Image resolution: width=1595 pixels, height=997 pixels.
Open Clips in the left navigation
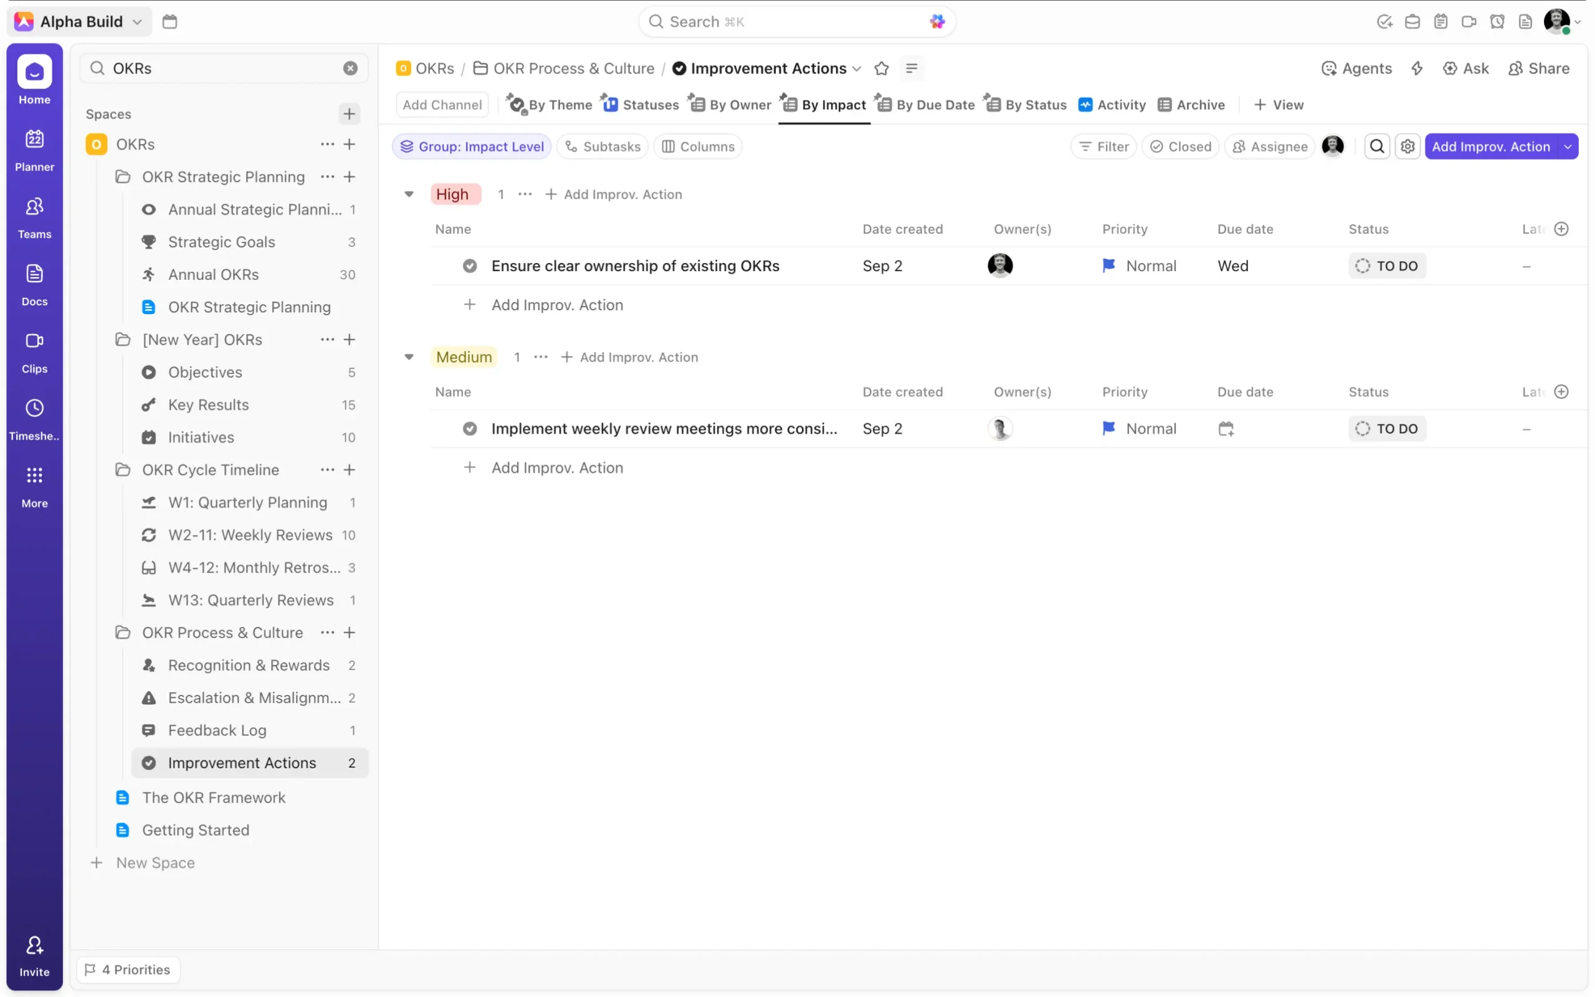[x=34, y=352]
